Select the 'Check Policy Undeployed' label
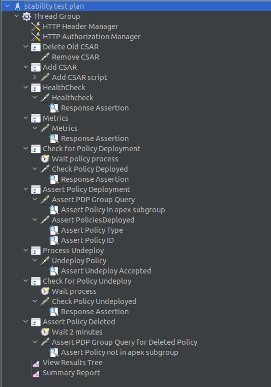271x387 pixels. coord(94,301)
